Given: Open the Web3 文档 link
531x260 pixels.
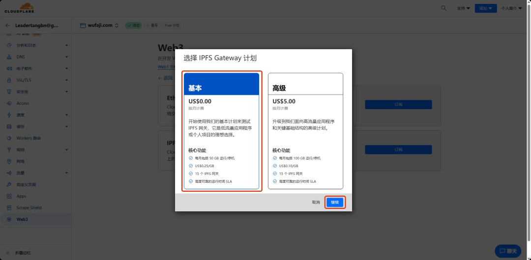Looking at the screenshot, I should coord(166,67).
